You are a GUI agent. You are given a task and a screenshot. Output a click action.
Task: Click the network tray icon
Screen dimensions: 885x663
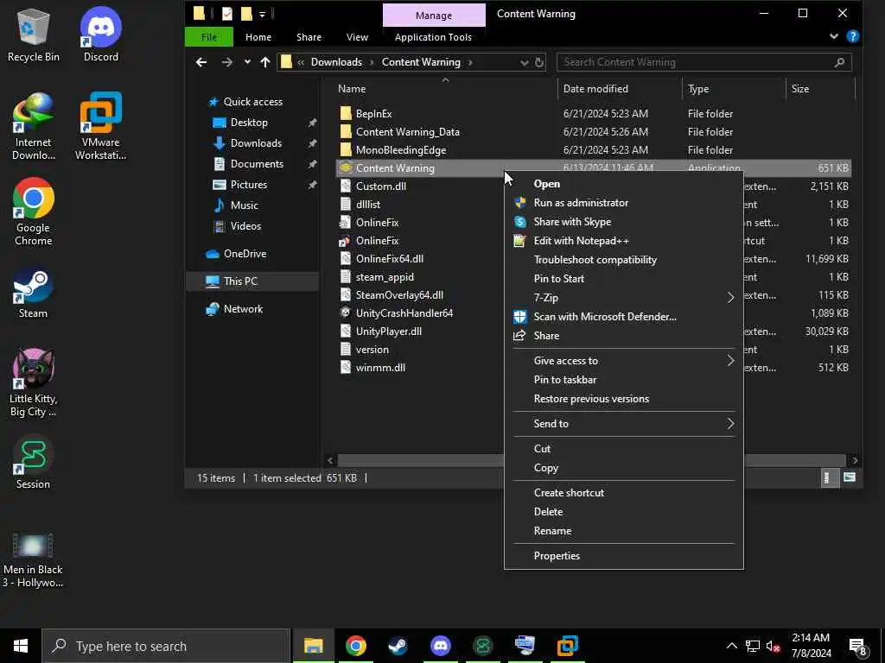coord(752,646)
